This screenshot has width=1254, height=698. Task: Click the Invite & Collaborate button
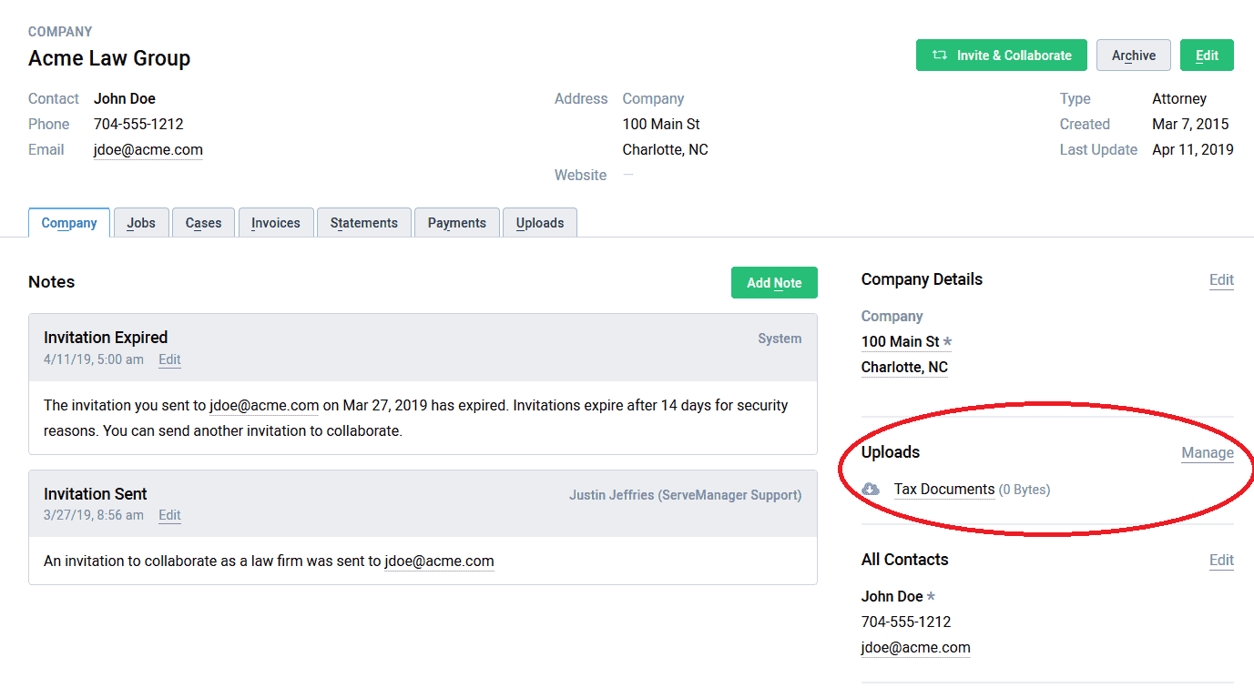point(1001,55)
